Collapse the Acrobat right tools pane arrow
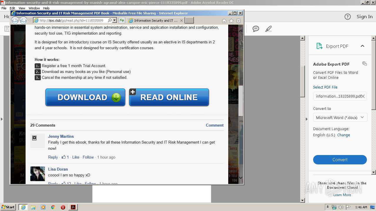 pos(306,119)
